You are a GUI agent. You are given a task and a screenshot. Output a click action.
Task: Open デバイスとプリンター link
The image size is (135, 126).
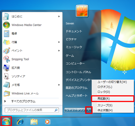78,80
